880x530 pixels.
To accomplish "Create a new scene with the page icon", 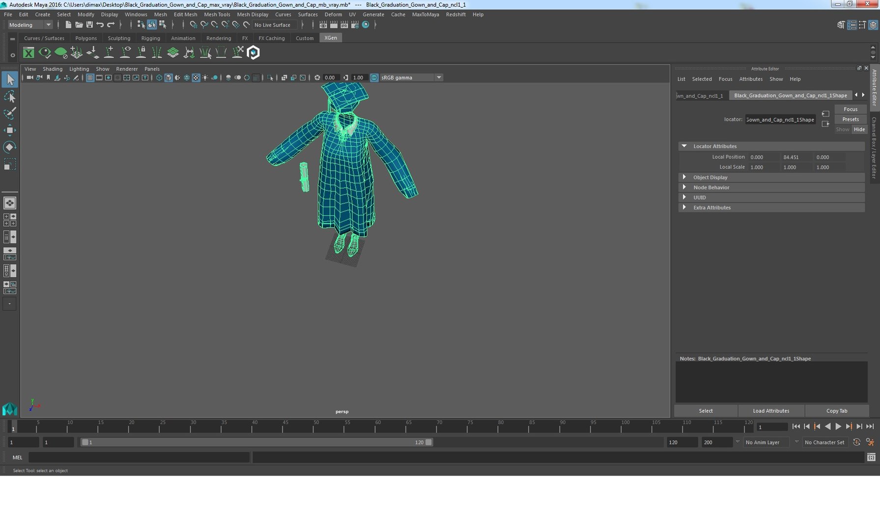I will [x=68, y=25].
